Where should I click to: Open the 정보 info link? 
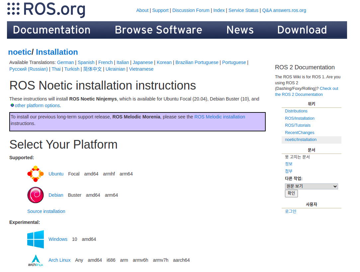coord(289,164)
